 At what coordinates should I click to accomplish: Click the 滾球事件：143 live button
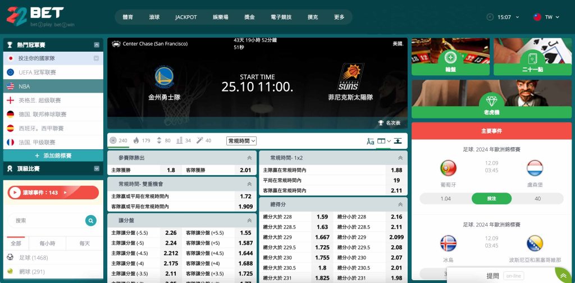(53, 193)
